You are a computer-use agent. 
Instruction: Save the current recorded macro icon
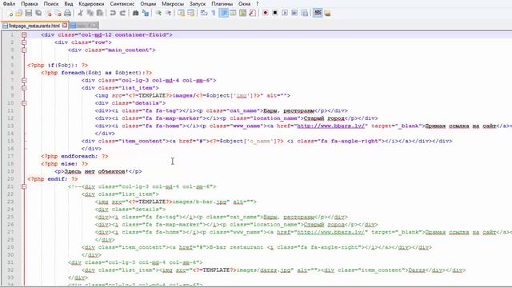304,13
